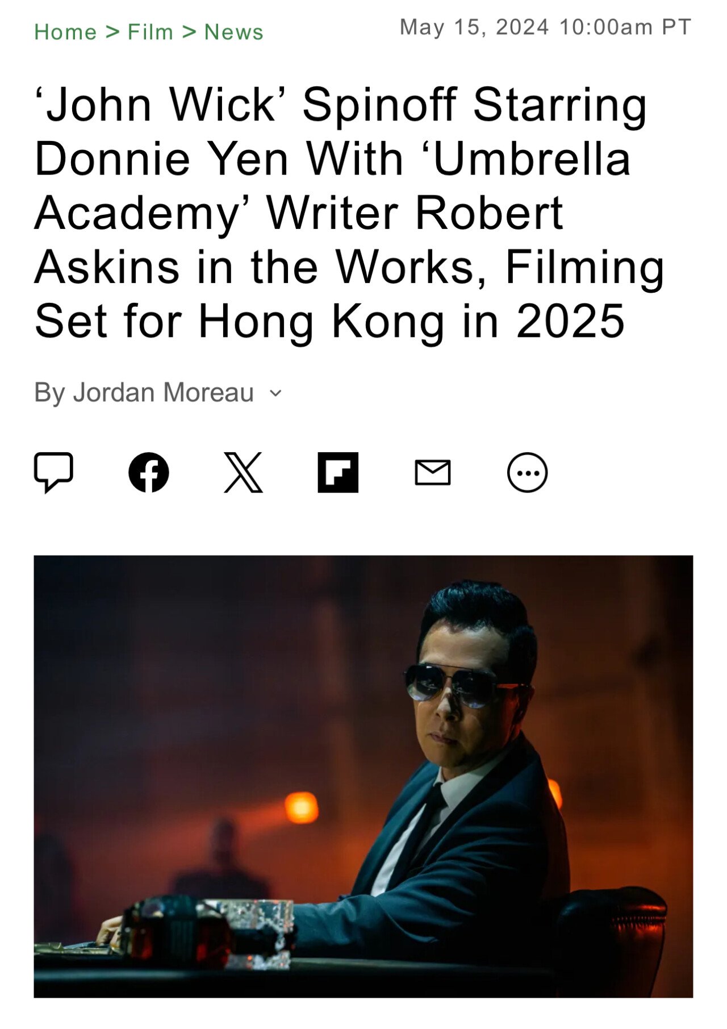Image resolution: width=727 pixels, height=1029 pixels.
Task: Open the comments speech bubble icon
Action: (x=53, y=472)
